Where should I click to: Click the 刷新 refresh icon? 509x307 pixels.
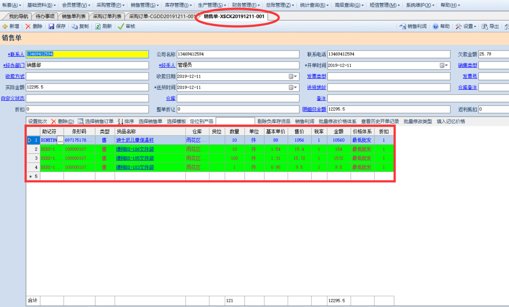click(x=98, y=26)
